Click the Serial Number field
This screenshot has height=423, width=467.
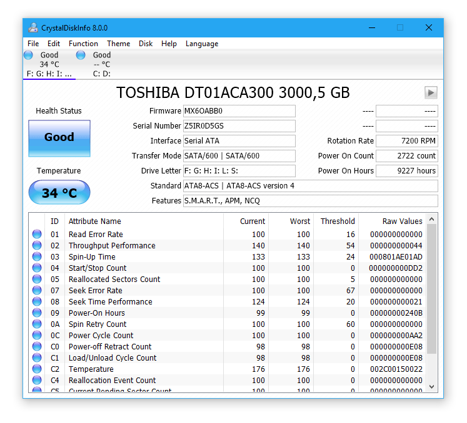coord(239,126)
